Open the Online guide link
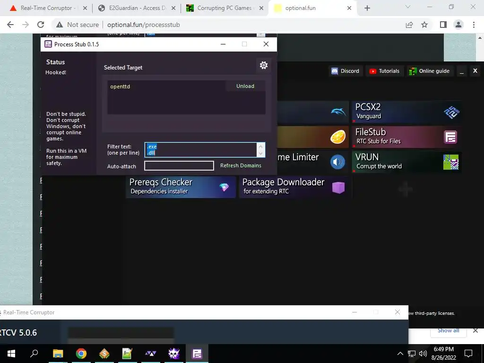 pyautogui.click(x=429, y=71)
